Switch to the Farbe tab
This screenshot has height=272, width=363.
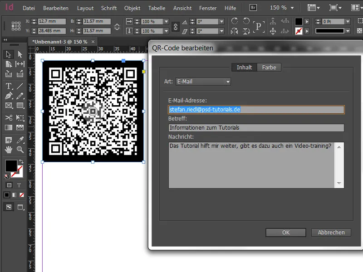pos(269,67)
